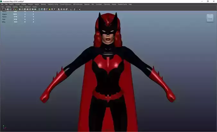Toggle the Shadows sphere icon
This screenshot has height=132, width=217.
52,9
